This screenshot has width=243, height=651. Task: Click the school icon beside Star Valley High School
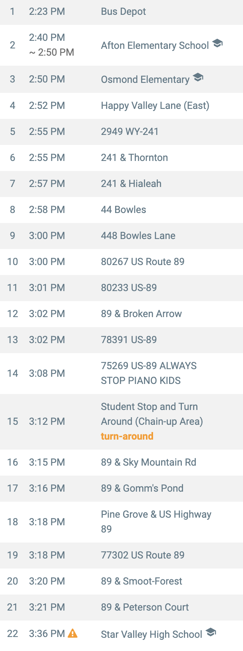(211, 632)
